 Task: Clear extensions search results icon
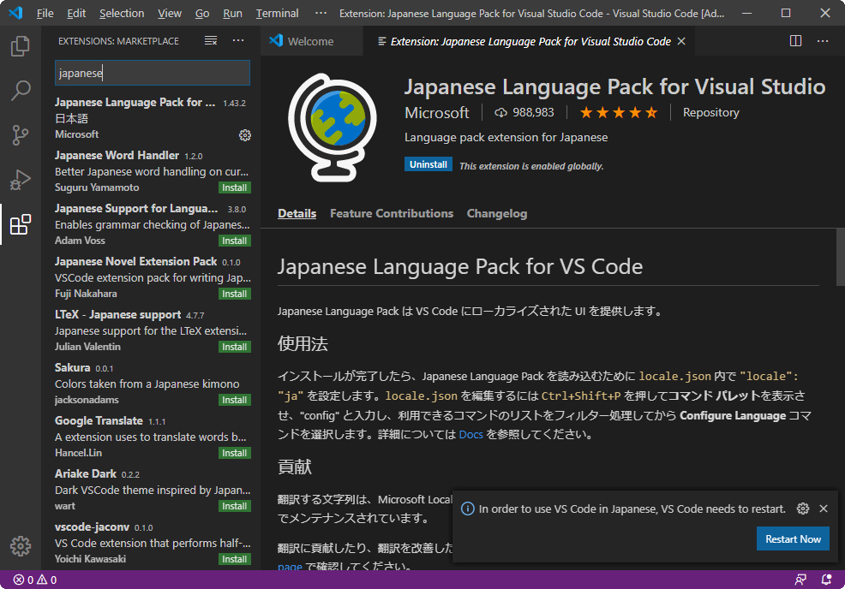click(x=211, y=40)
